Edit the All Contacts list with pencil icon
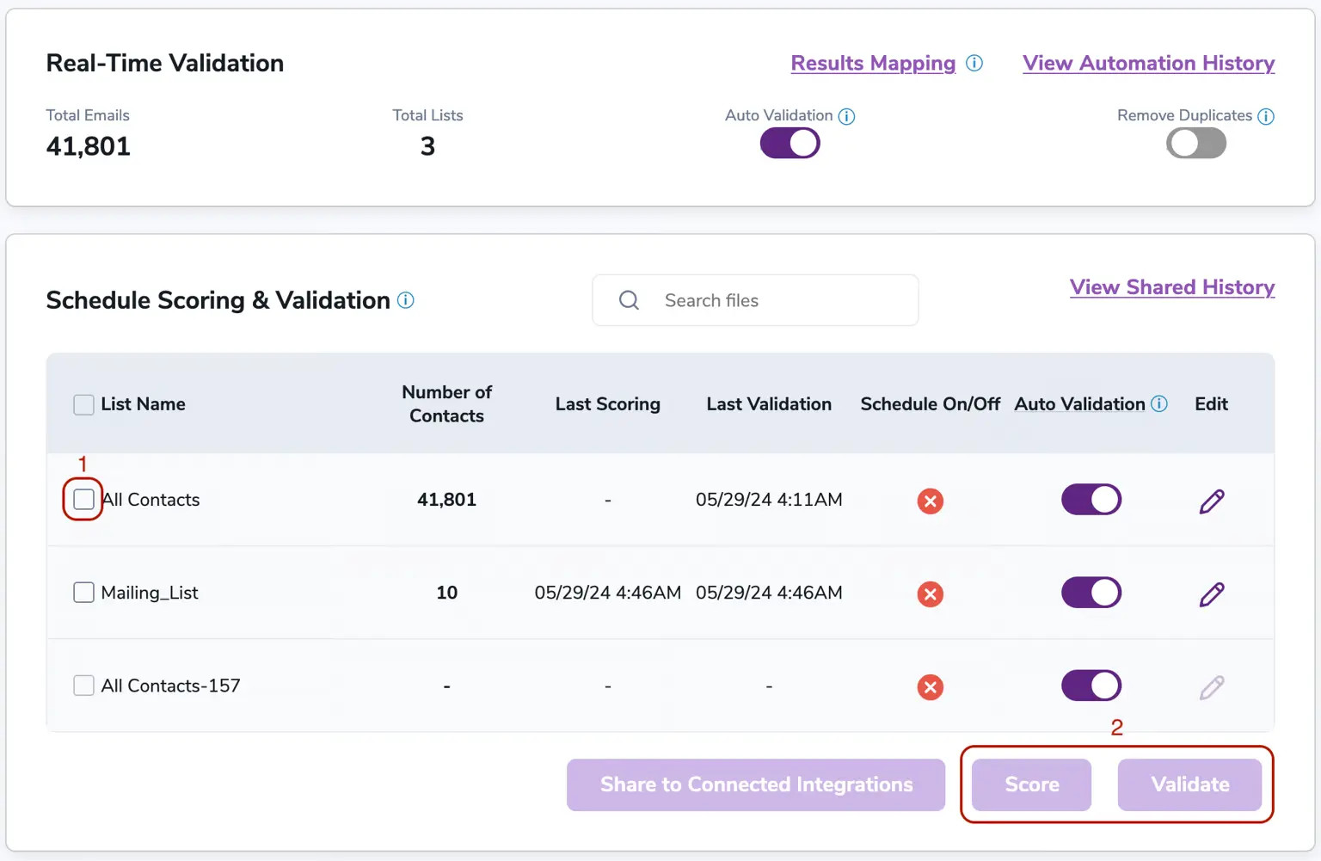The height and width of the screenshot is (861, 1321). (1212, 501)
